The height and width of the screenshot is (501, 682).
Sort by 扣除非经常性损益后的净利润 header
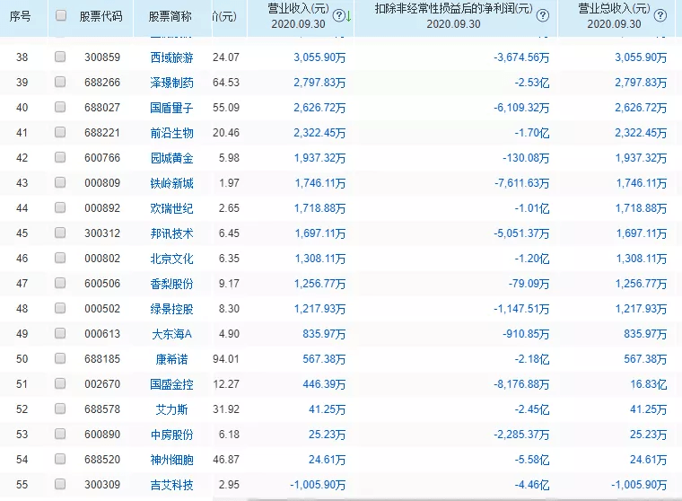(454, 9)
